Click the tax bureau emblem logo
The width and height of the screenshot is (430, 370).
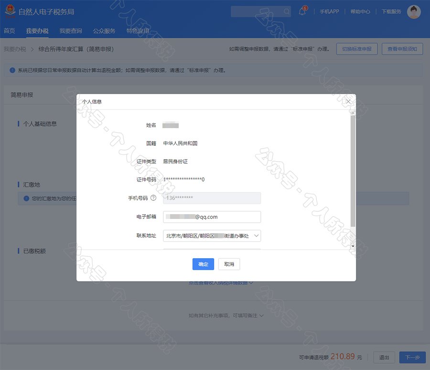point(10,11)
